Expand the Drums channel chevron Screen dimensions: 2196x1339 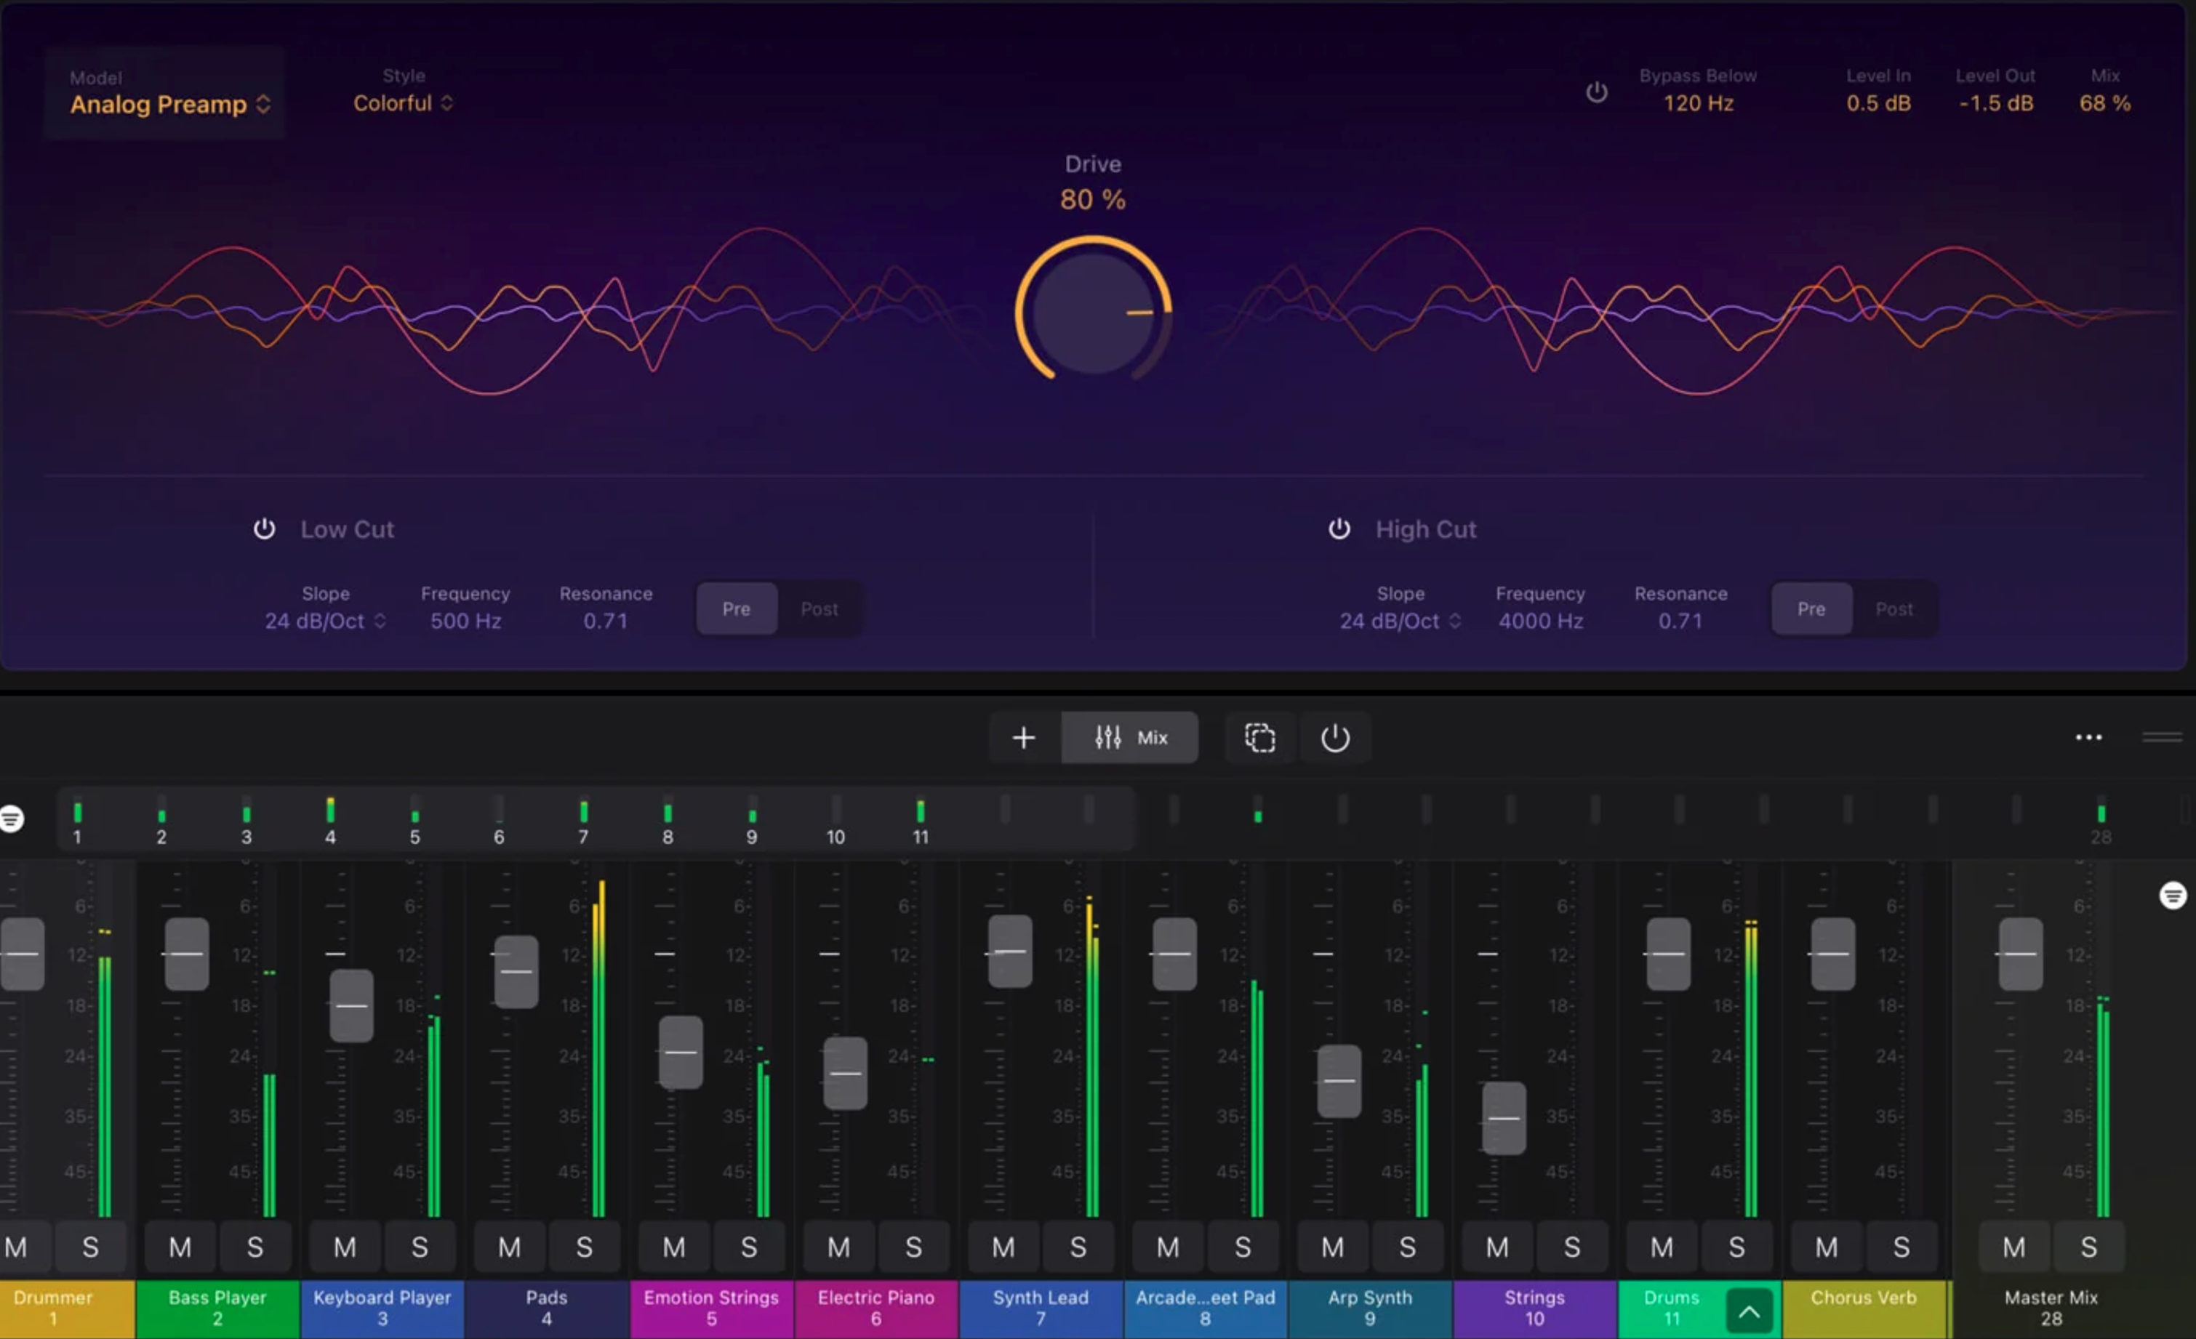click(1749, 1311)
